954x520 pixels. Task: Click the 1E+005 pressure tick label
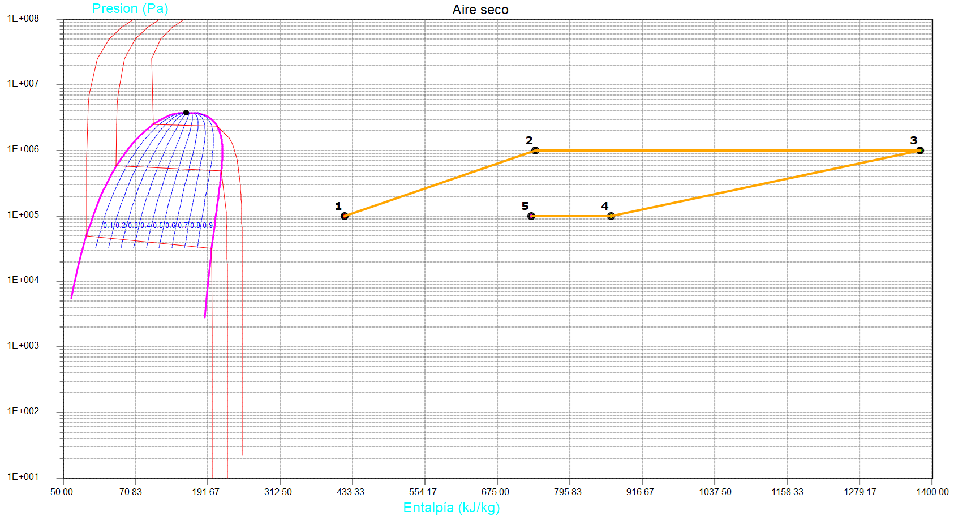point(23,215)
